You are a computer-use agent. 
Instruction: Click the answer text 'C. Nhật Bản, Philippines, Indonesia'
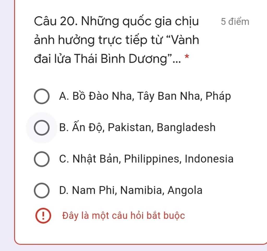[x=146, y=159]
